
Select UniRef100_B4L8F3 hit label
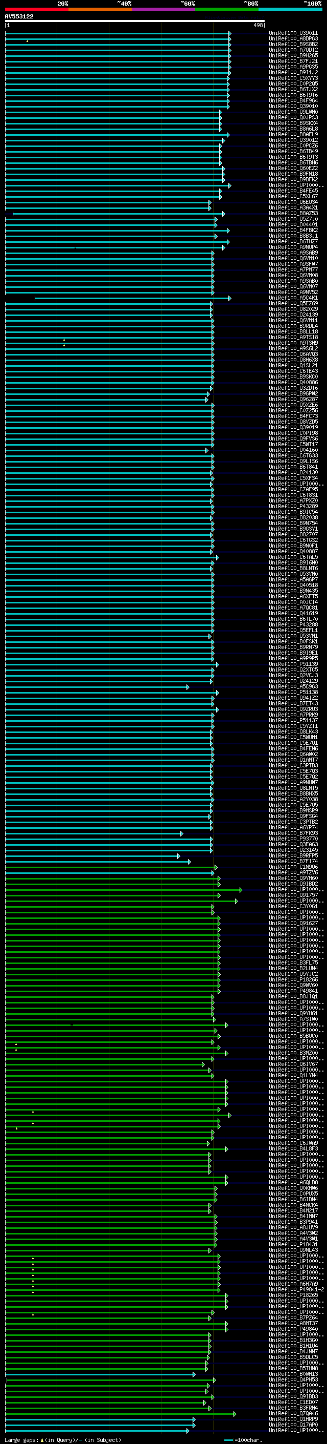(x=293, y=1148)
